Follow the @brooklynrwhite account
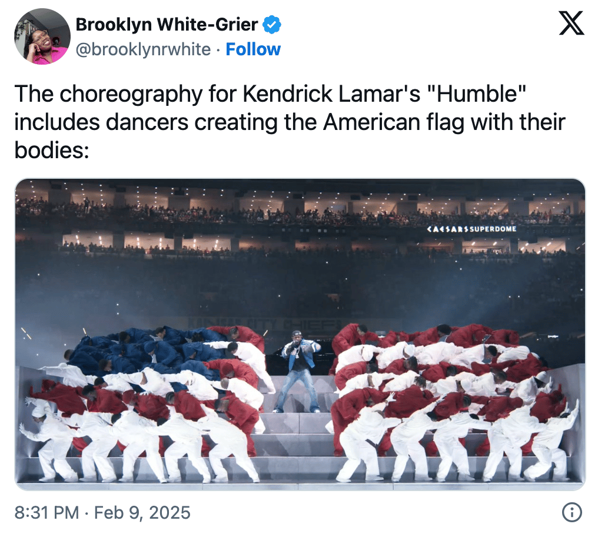The height and width of the screenshot is (534, 598). [x=253, y=49]
